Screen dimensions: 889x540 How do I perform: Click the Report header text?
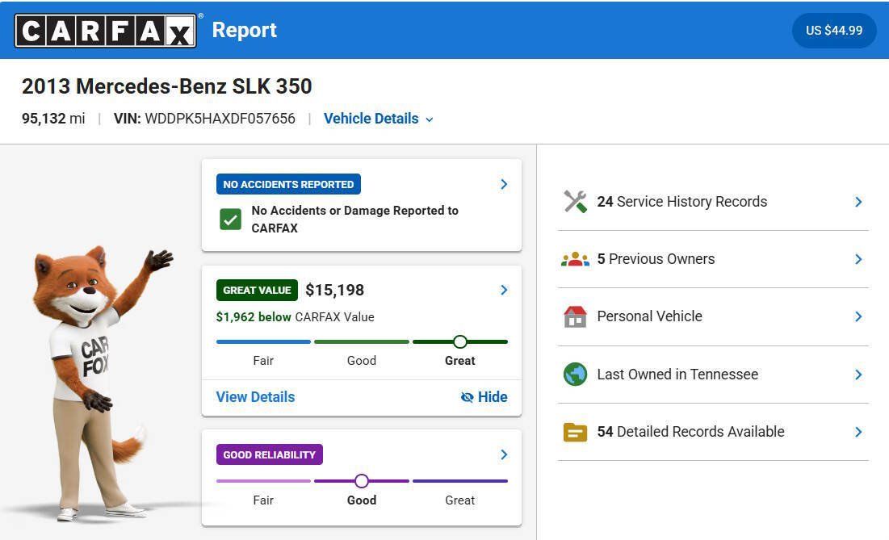(x=245, y=30)
